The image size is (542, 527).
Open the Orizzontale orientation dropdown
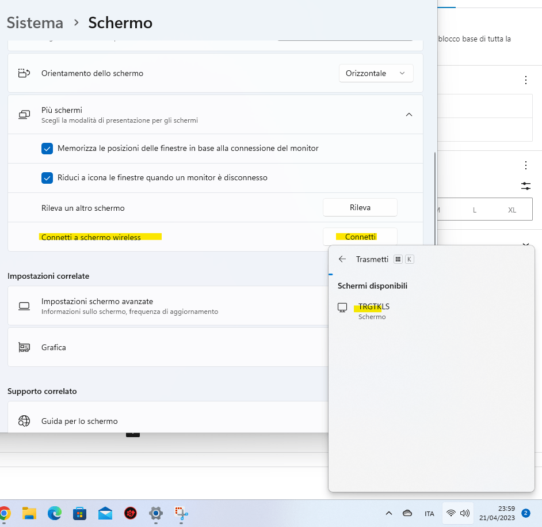point(376,73)
